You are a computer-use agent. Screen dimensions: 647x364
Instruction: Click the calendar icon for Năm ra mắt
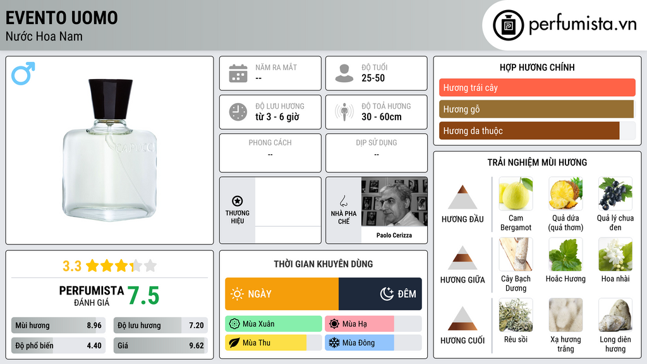coord(238,73)
